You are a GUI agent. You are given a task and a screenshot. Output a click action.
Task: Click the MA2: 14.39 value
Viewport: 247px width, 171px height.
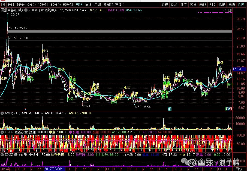pos(98,10)
